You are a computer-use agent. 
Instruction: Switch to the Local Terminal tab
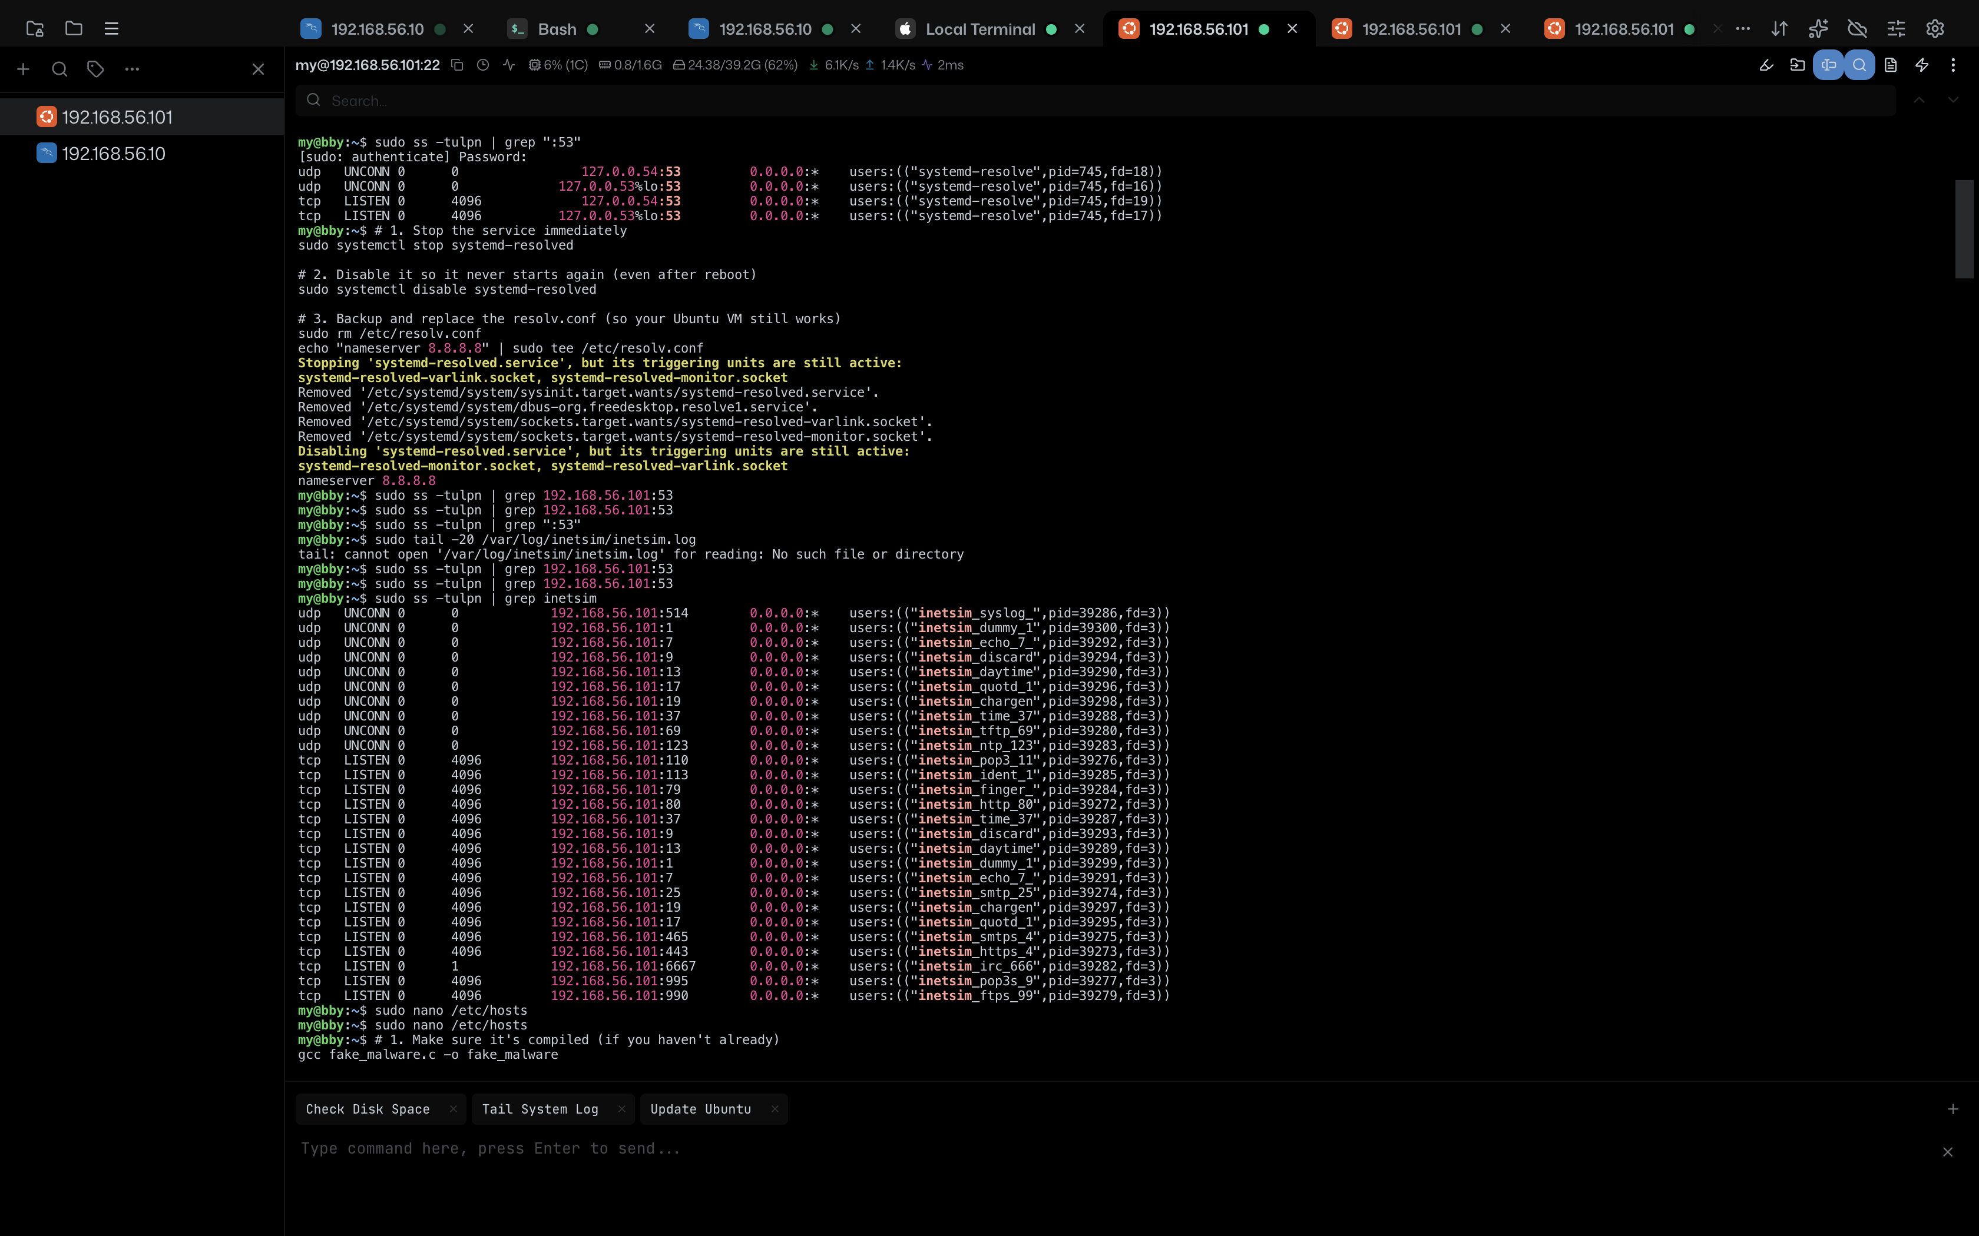click(x=979, y=29)
